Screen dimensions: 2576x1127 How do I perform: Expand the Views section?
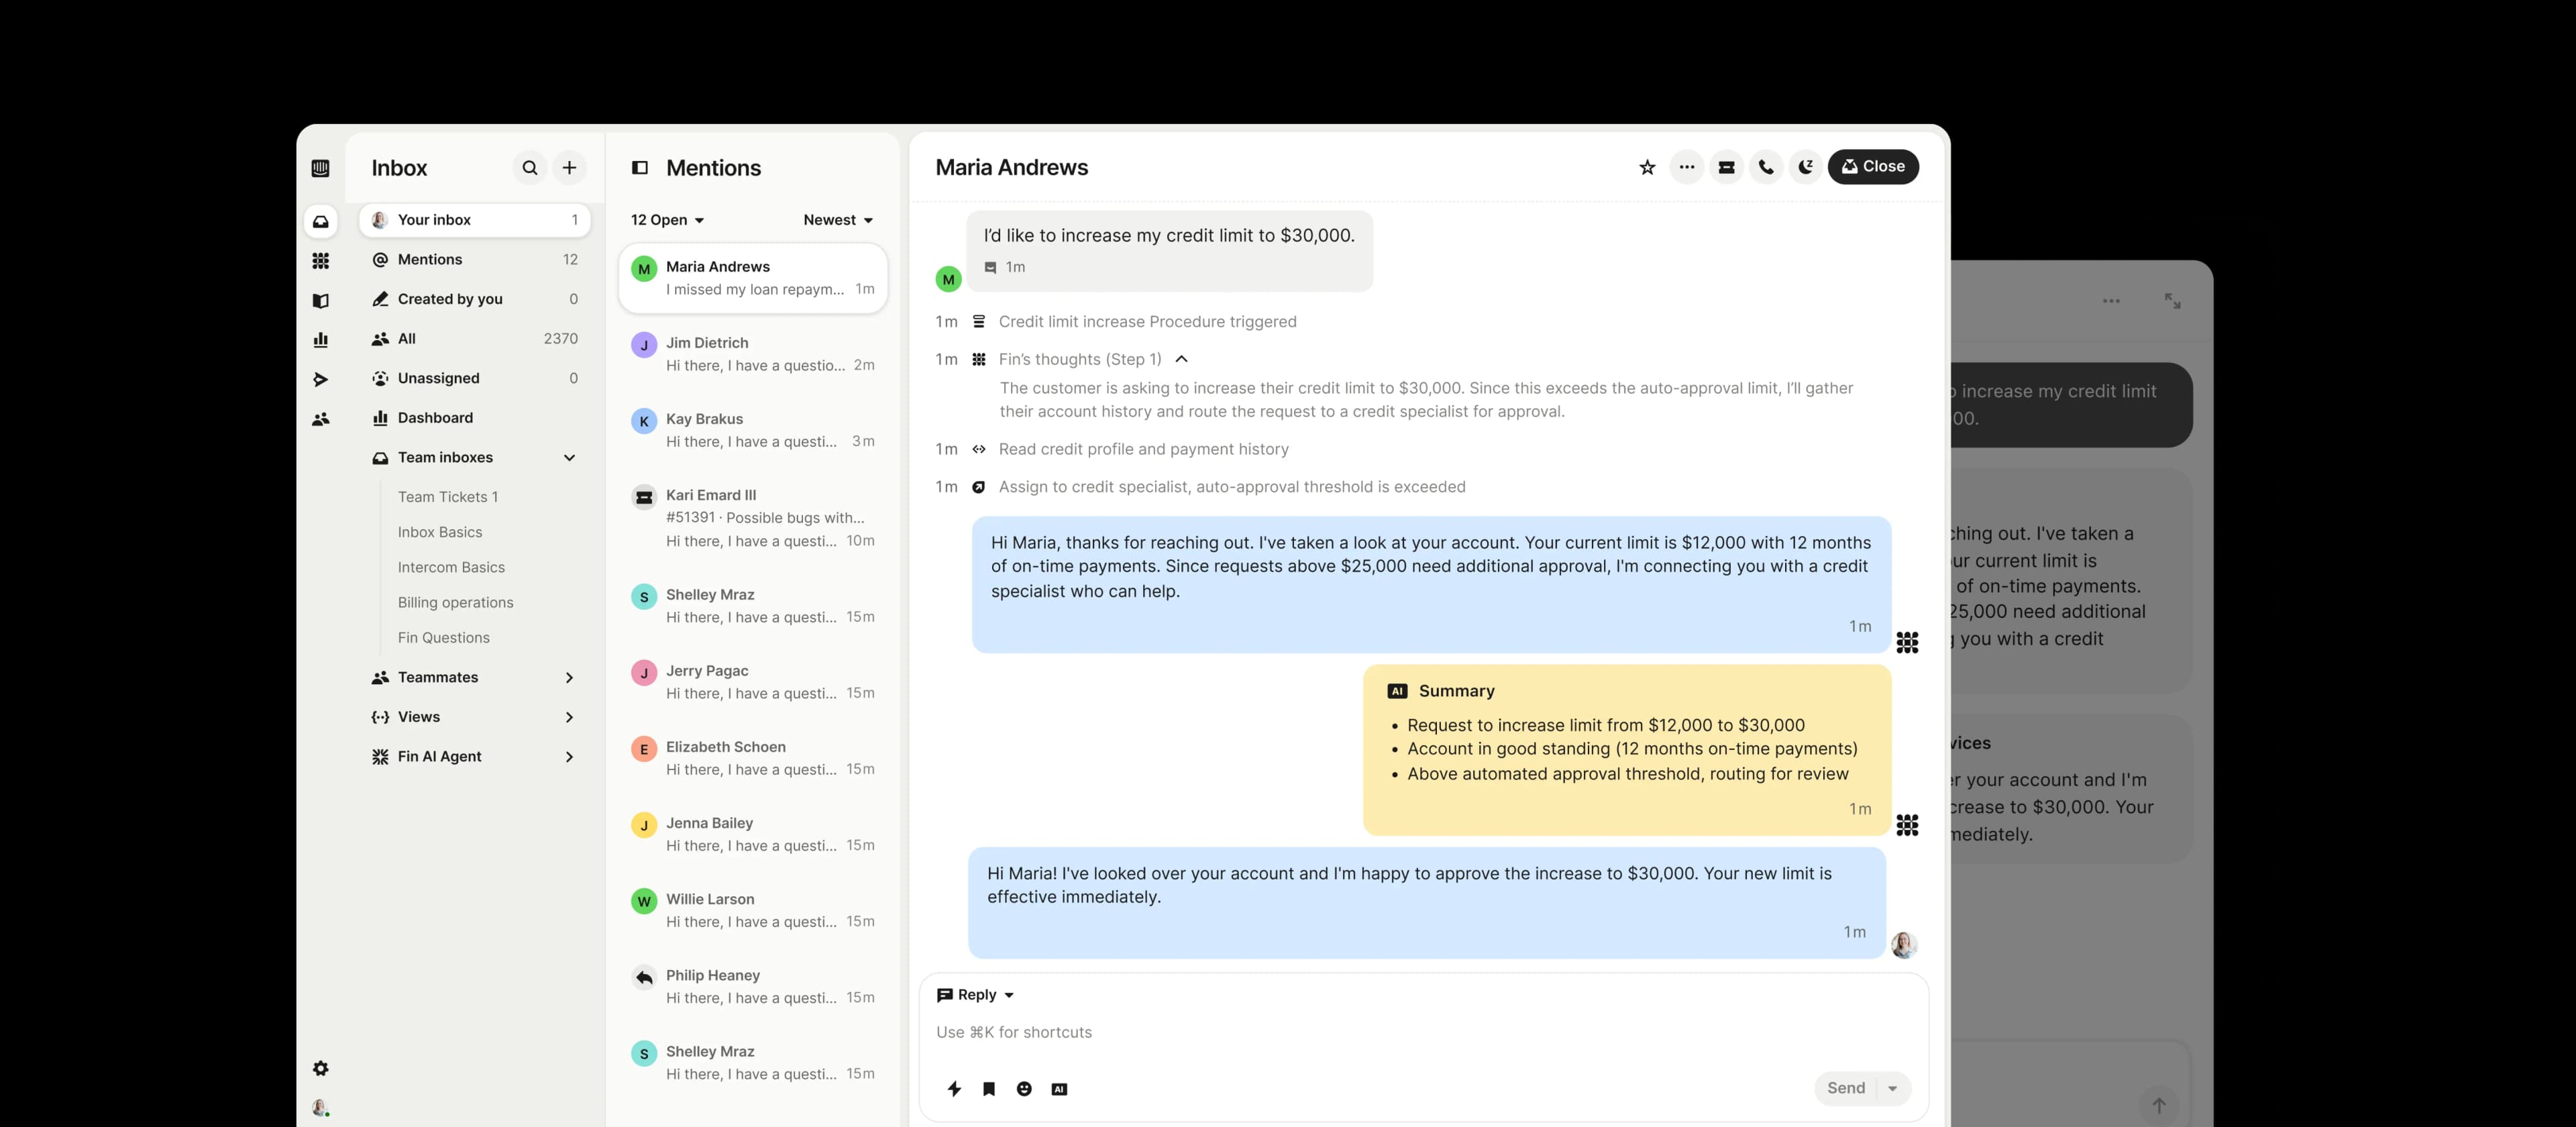coord(569,717)
